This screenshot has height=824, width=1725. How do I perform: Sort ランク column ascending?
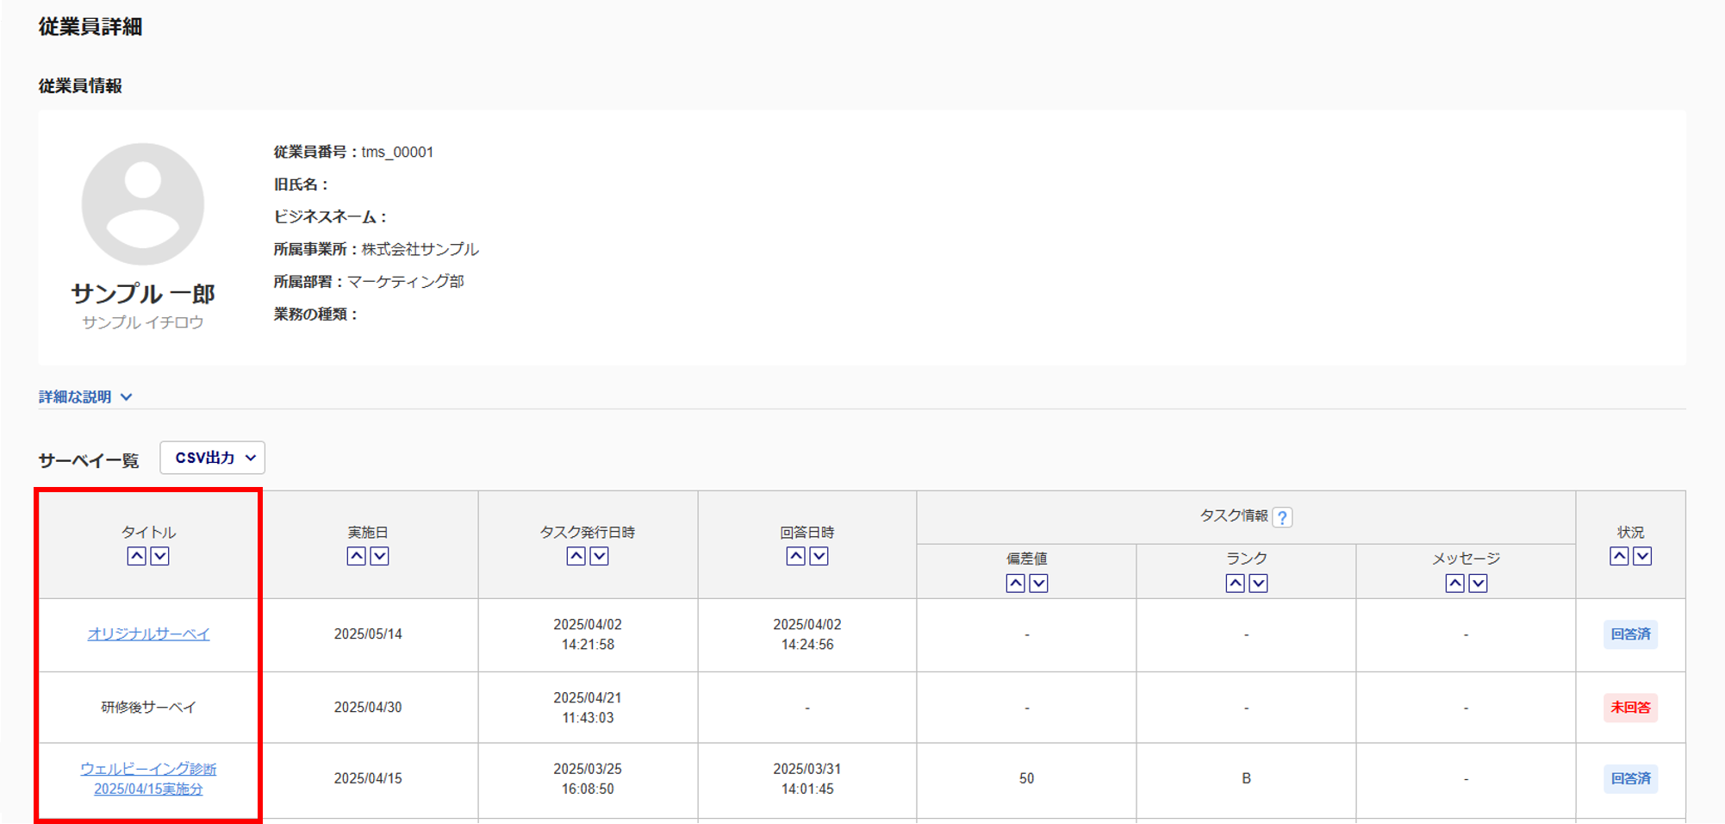pos(1235,584)
